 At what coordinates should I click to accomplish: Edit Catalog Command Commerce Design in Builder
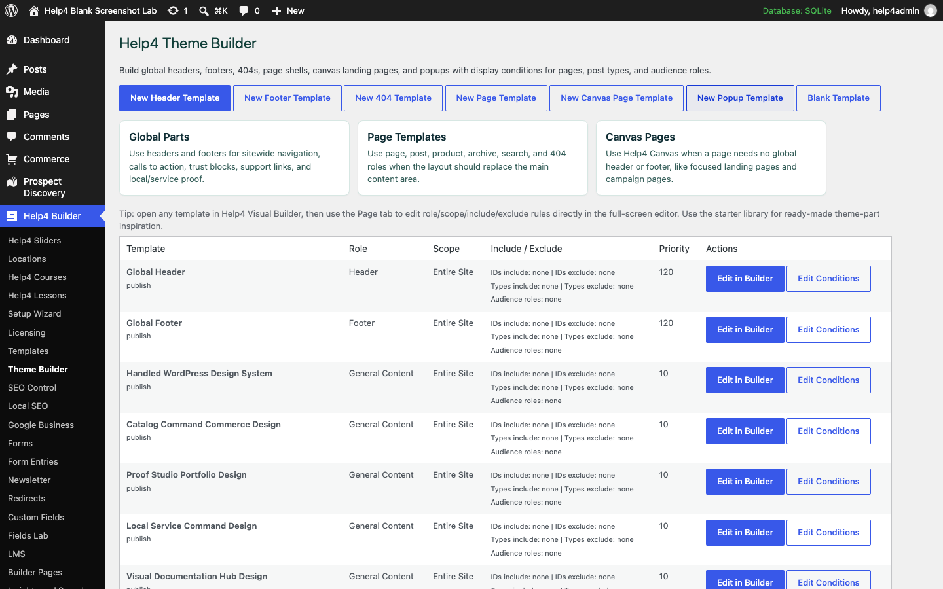coord(745,431)
